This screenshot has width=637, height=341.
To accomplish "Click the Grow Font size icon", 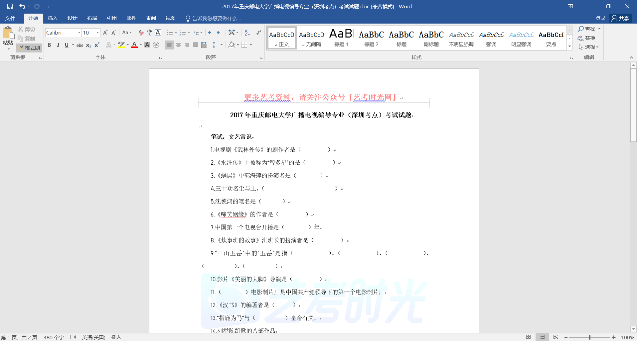I will 105,33.
